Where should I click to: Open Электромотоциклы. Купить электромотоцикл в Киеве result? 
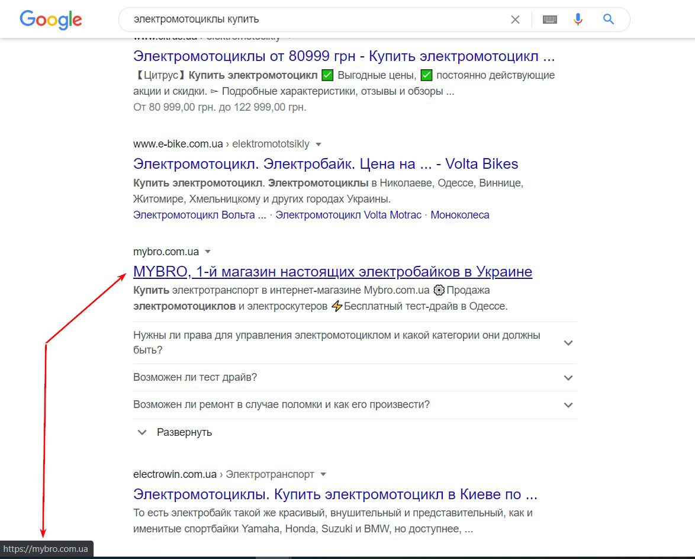click(x=335, y=494)
